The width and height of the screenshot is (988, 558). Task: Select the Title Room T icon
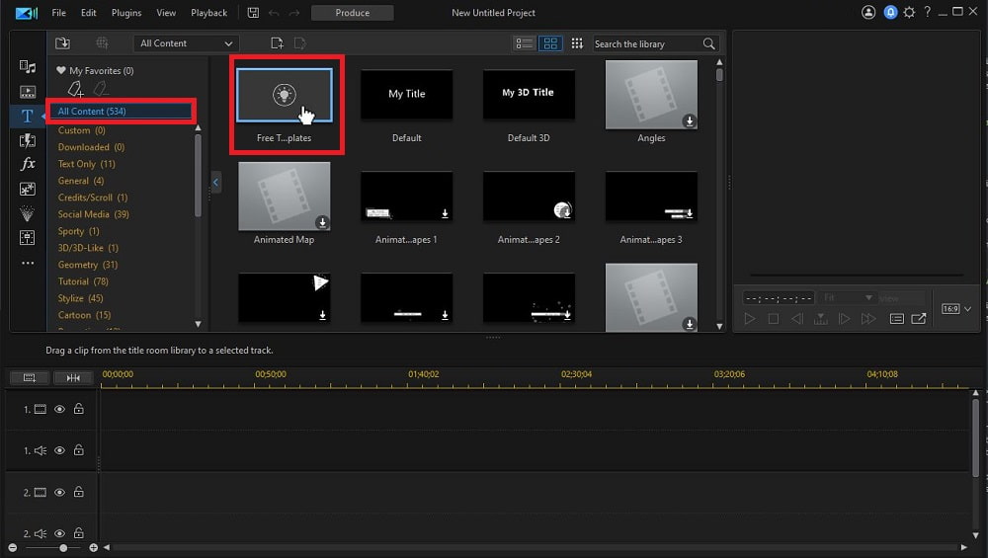point(27,116)
